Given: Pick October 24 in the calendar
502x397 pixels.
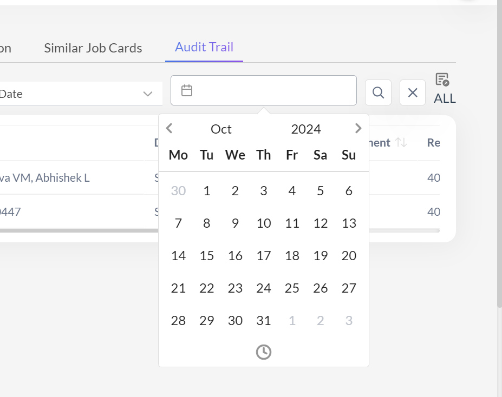Looking at the screenshot, I should [263, 288].
